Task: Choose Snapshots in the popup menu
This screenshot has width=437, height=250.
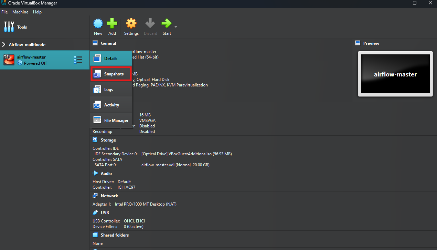Action: (x=111, y=74)
